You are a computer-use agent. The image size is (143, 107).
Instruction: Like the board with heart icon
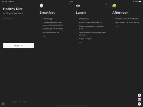(24, 102)
